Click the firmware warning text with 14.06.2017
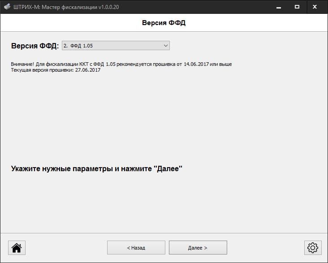The image size is (328, 263). pos(121,64)
